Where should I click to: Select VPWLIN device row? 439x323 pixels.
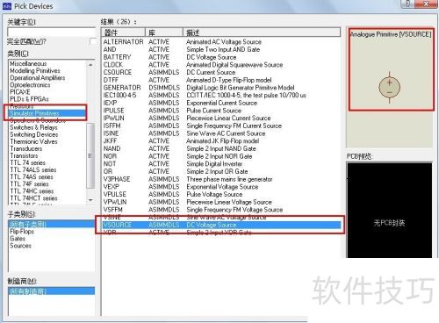tap(221, 202)
